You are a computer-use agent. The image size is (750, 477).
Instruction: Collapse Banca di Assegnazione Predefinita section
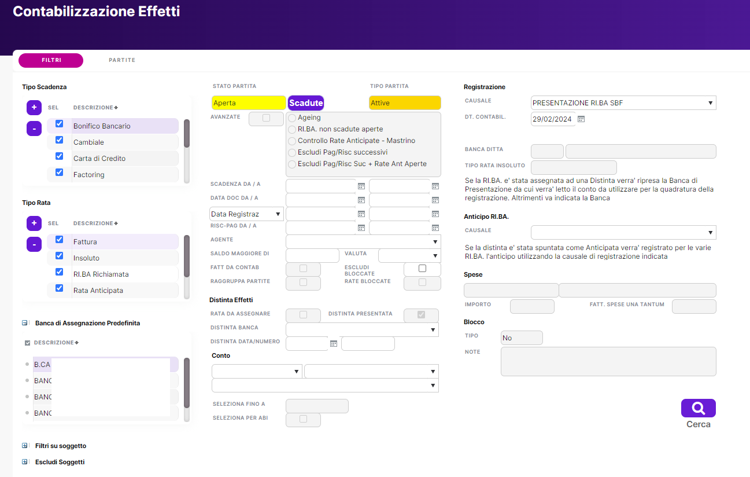(25, 323)
